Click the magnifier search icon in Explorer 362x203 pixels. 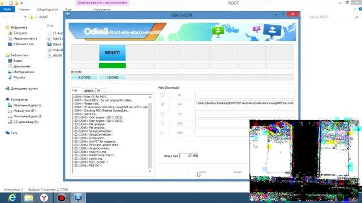tap(356, 17)
